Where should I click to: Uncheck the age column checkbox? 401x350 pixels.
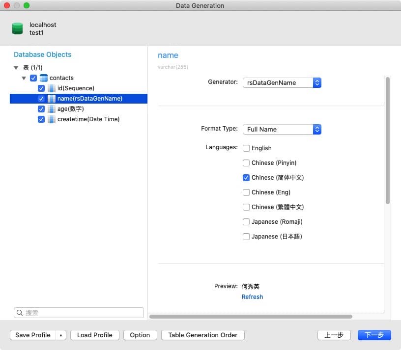pos(41,109)
